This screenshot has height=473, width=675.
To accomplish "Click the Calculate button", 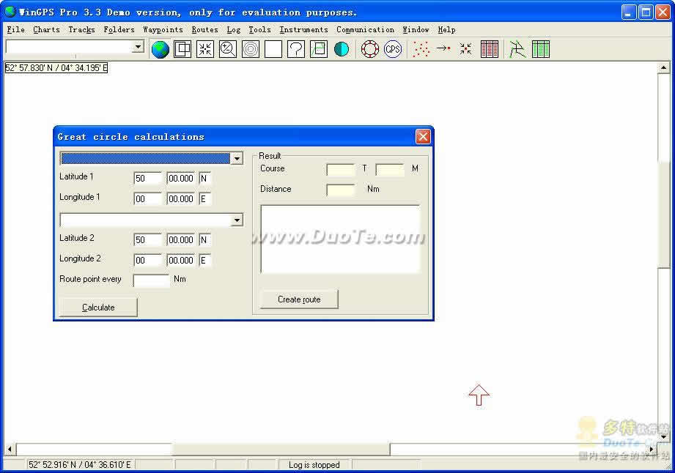I will coord(98,307).
